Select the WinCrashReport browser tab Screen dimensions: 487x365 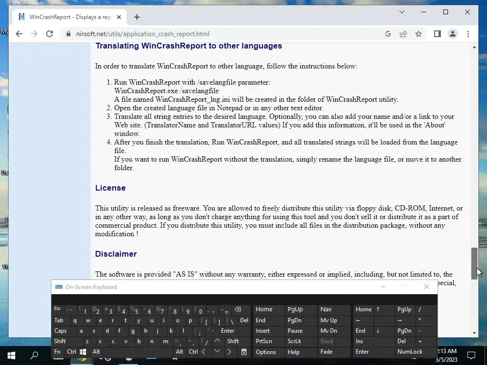pyautogui.click(x=69, y=18)
